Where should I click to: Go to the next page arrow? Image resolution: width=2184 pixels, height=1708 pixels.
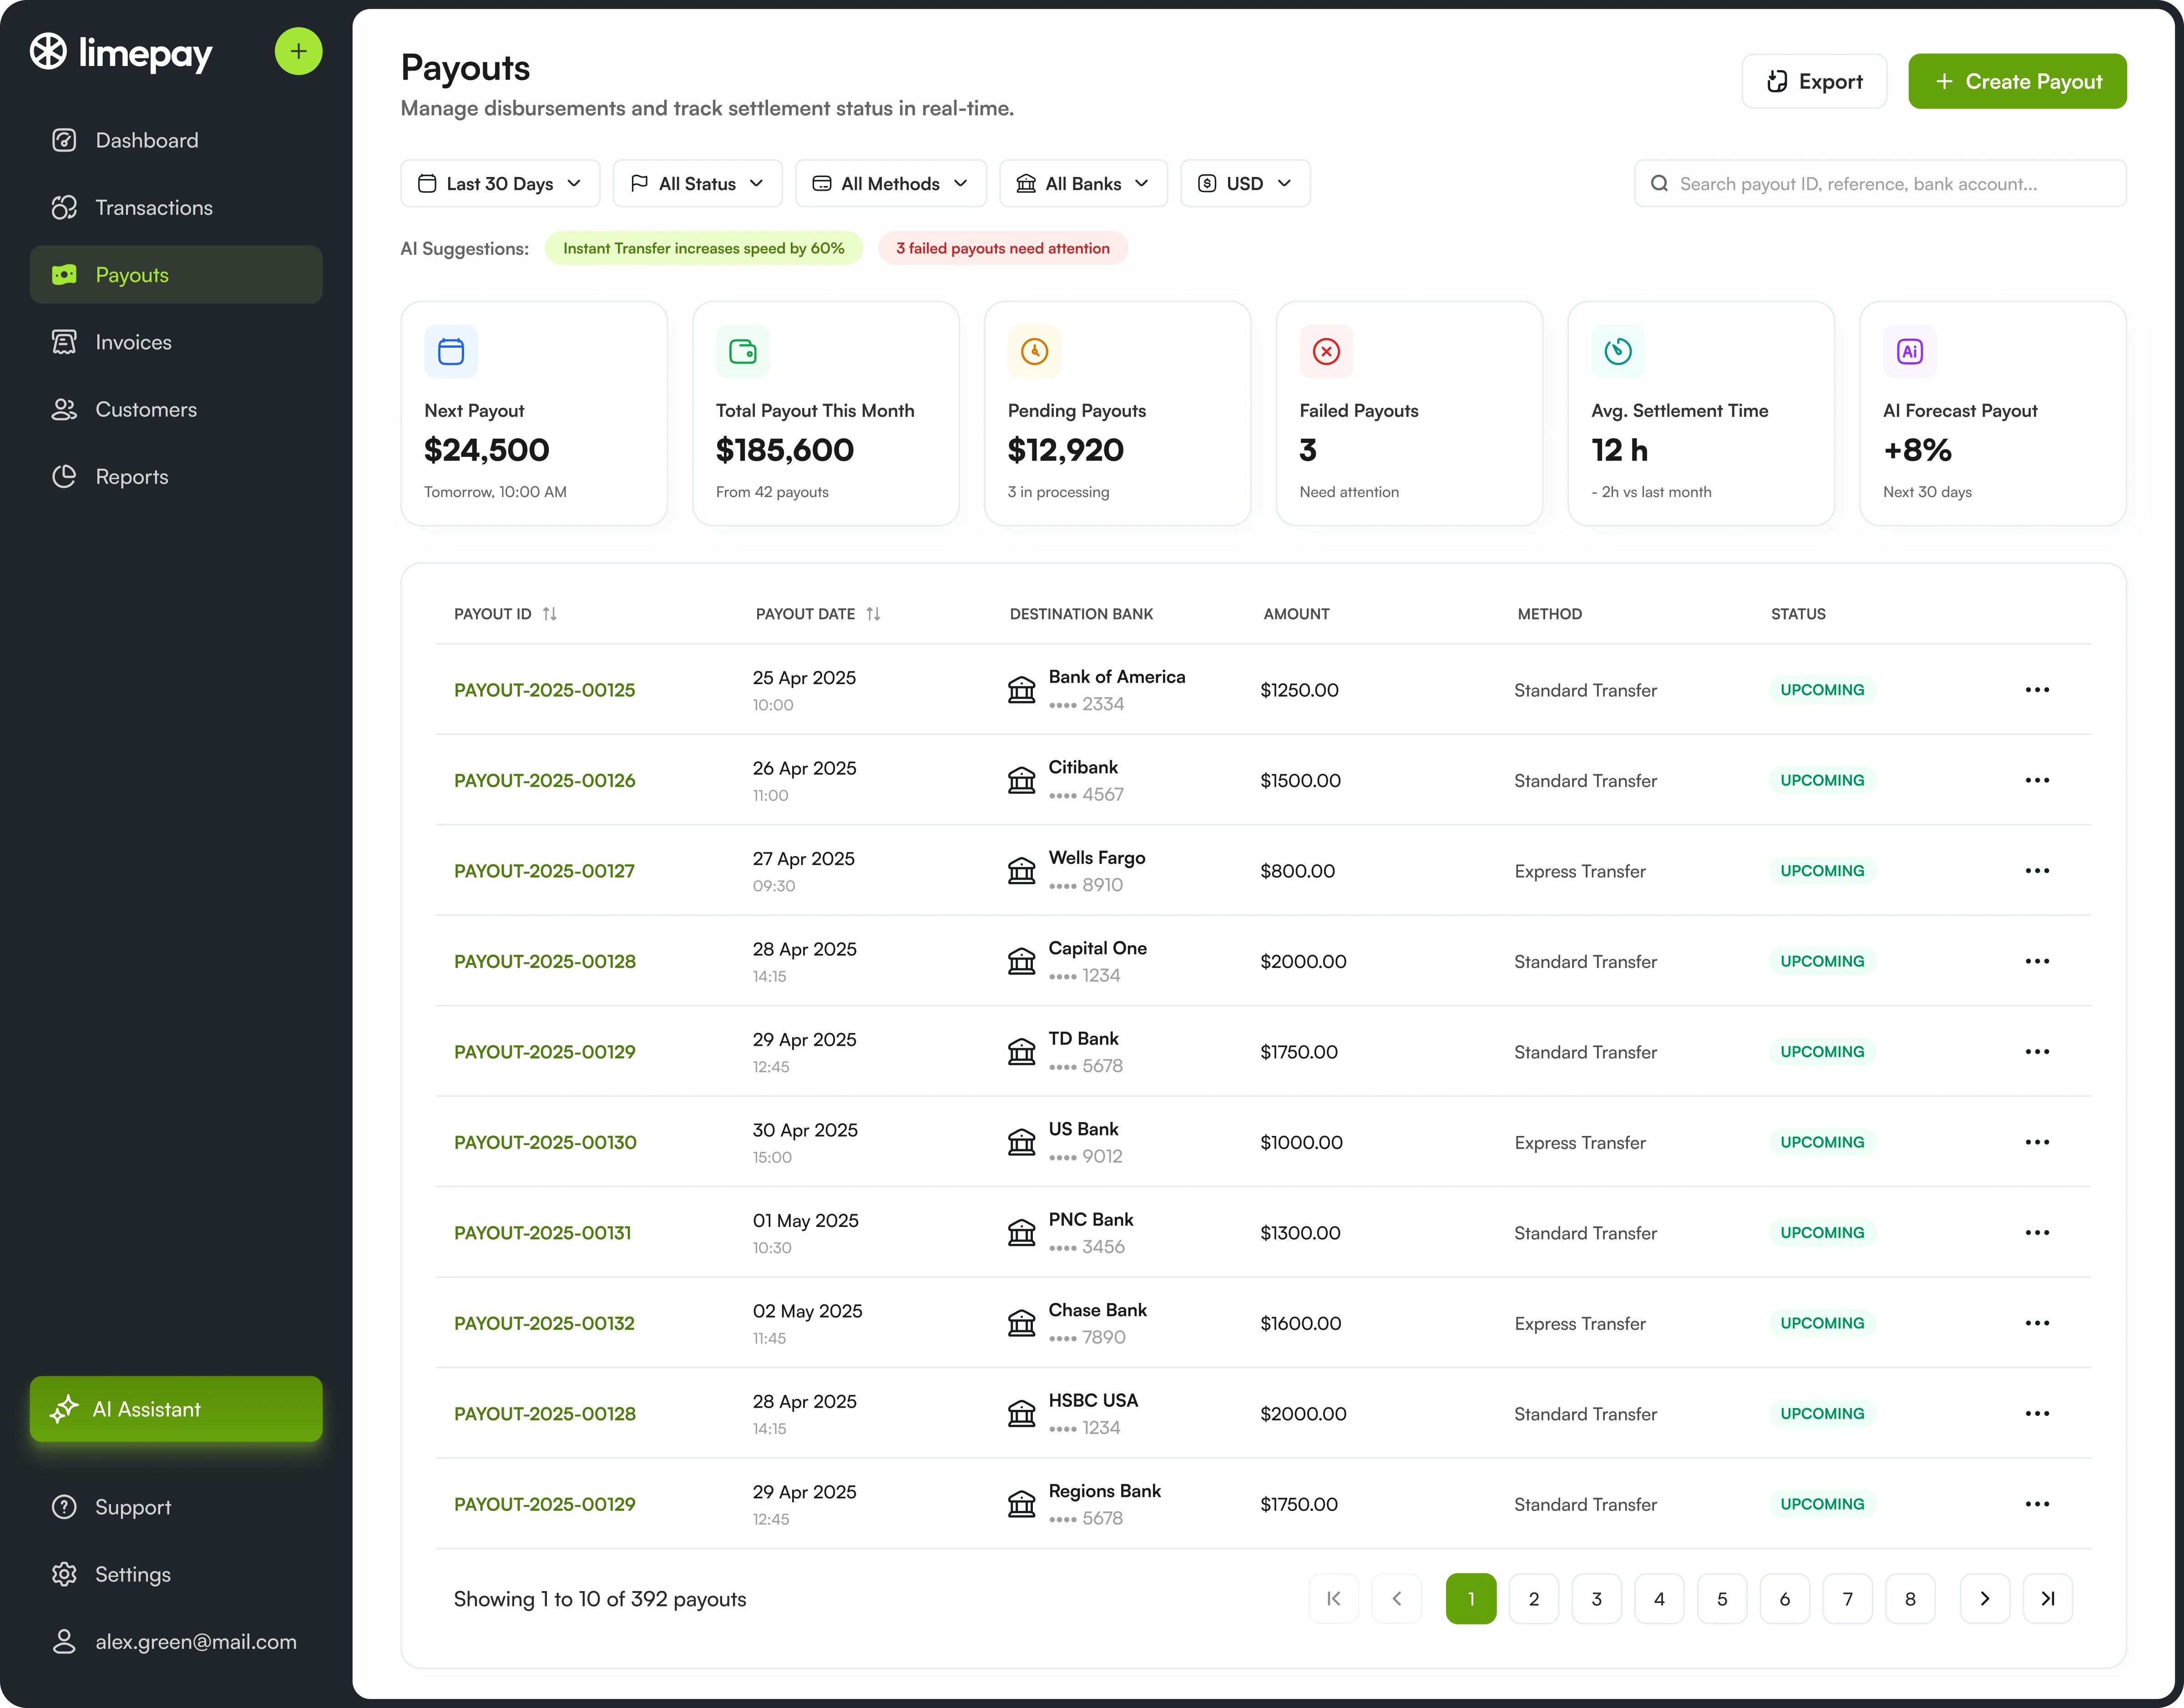click(x=1985, y=1598)
